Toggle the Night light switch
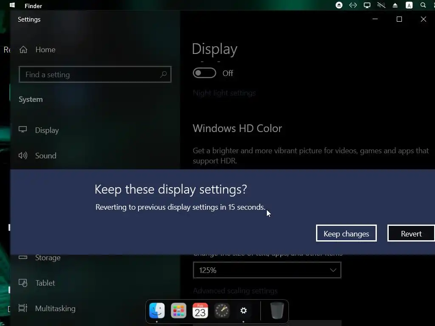This screenshot has height=326, width=435. pyautogui.click(x=204, y=73)
